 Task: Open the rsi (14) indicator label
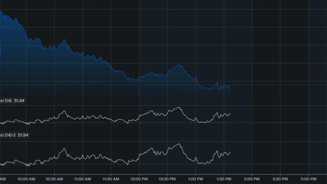(6, 100)
